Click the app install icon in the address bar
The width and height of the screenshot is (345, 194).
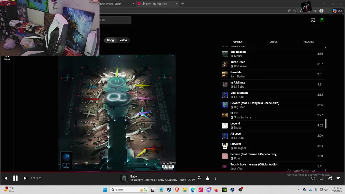pyautogui.click(x=289, y=11)
